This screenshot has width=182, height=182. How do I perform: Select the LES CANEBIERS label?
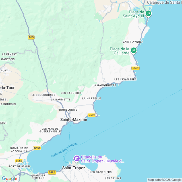pos(101,172)
